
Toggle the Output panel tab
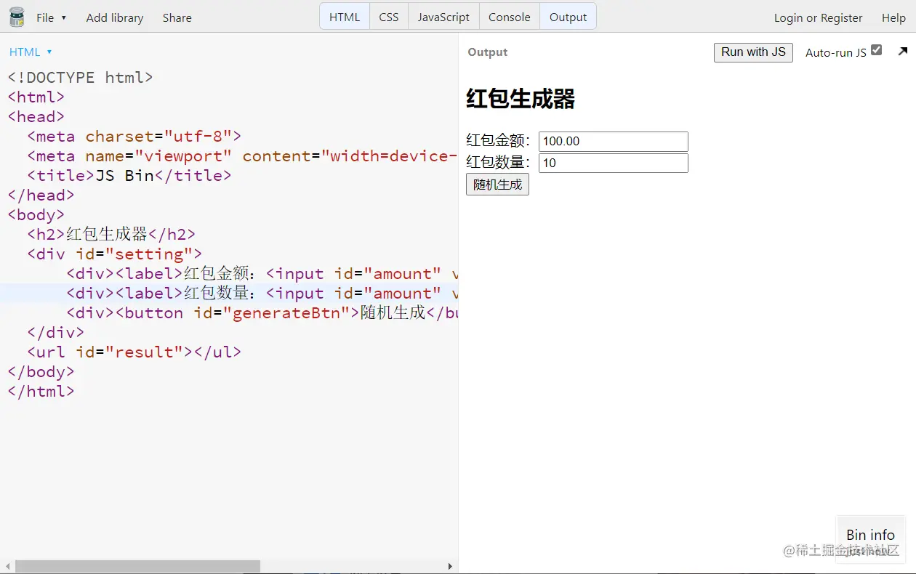pyautogui.click(x=568, y=17)
